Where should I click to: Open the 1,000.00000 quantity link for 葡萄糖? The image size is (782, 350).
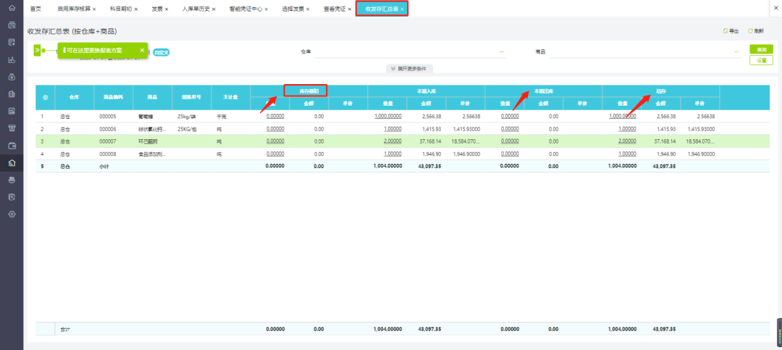[x=387, y=117]
